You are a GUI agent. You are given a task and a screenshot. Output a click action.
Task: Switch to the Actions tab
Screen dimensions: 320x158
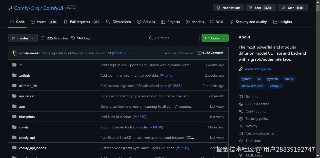pos(146,22)
